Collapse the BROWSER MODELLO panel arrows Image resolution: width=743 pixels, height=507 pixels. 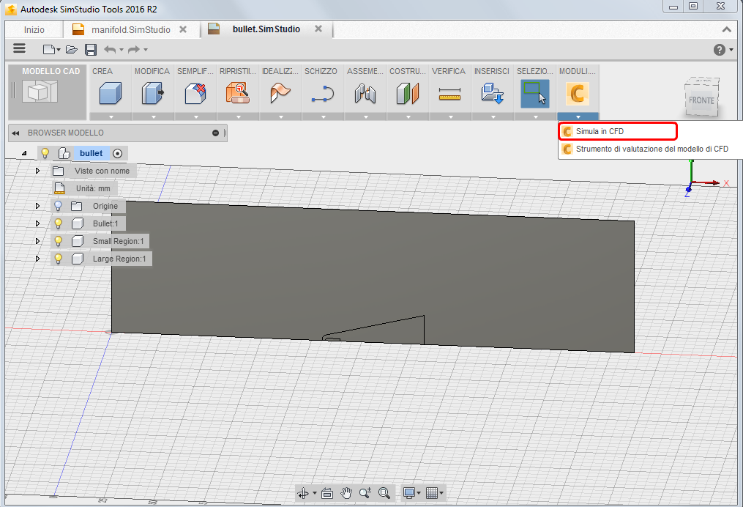pyautogui.click(x=15, y=133)
